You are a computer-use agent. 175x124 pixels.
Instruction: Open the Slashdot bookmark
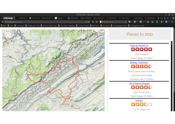tap(105, 26)
